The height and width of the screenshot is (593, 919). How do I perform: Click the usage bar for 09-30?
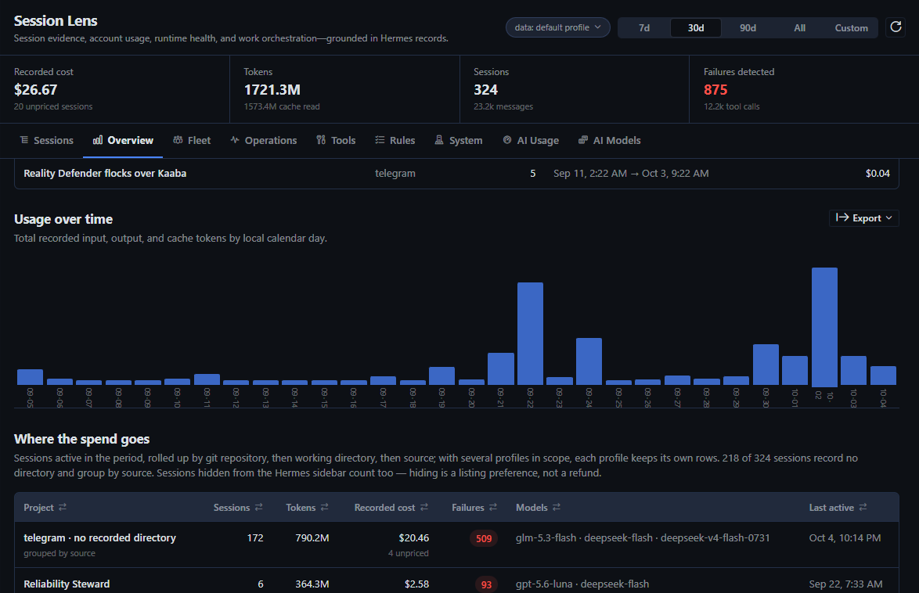[x=766, y=365]
